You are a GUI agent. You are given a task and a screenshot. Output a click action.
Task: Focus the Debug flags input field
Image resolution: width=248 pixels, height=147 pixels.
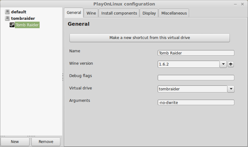(x=196, y=78)
